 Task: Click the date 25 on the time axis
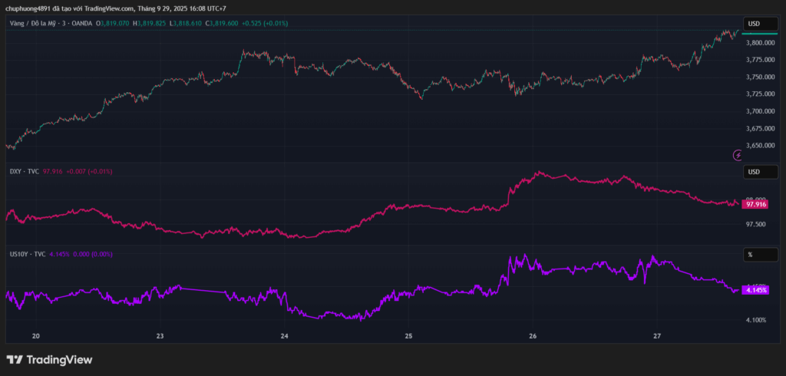click(x=408, y=336)
